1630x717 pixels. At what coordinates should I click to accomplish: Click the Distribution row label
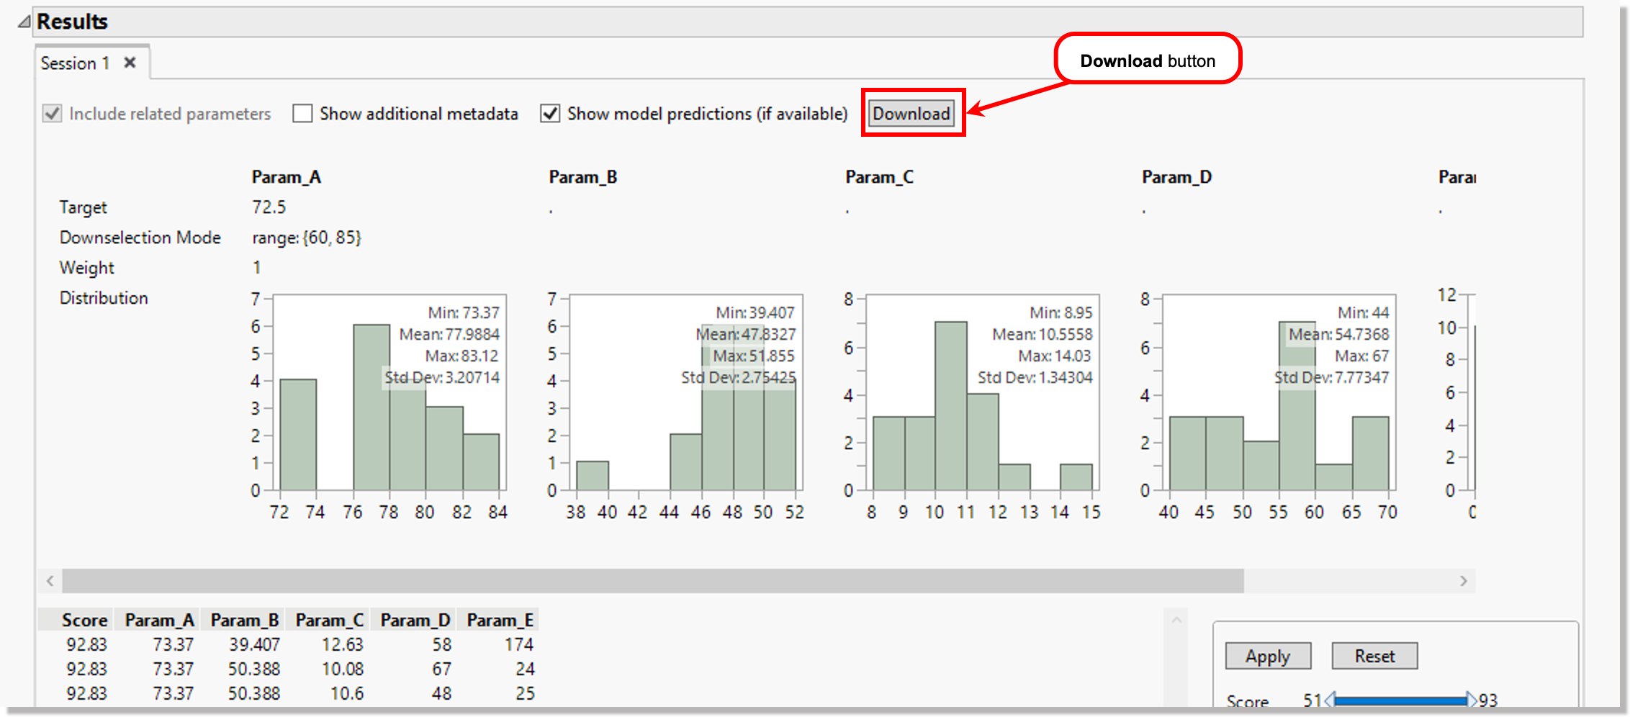coord(104,298)
